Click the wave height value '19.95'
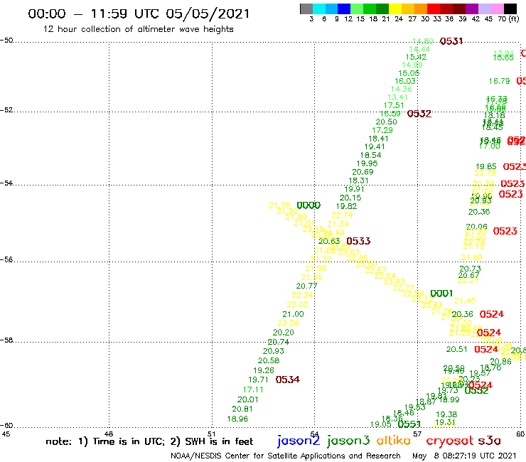 coord(367,163)
